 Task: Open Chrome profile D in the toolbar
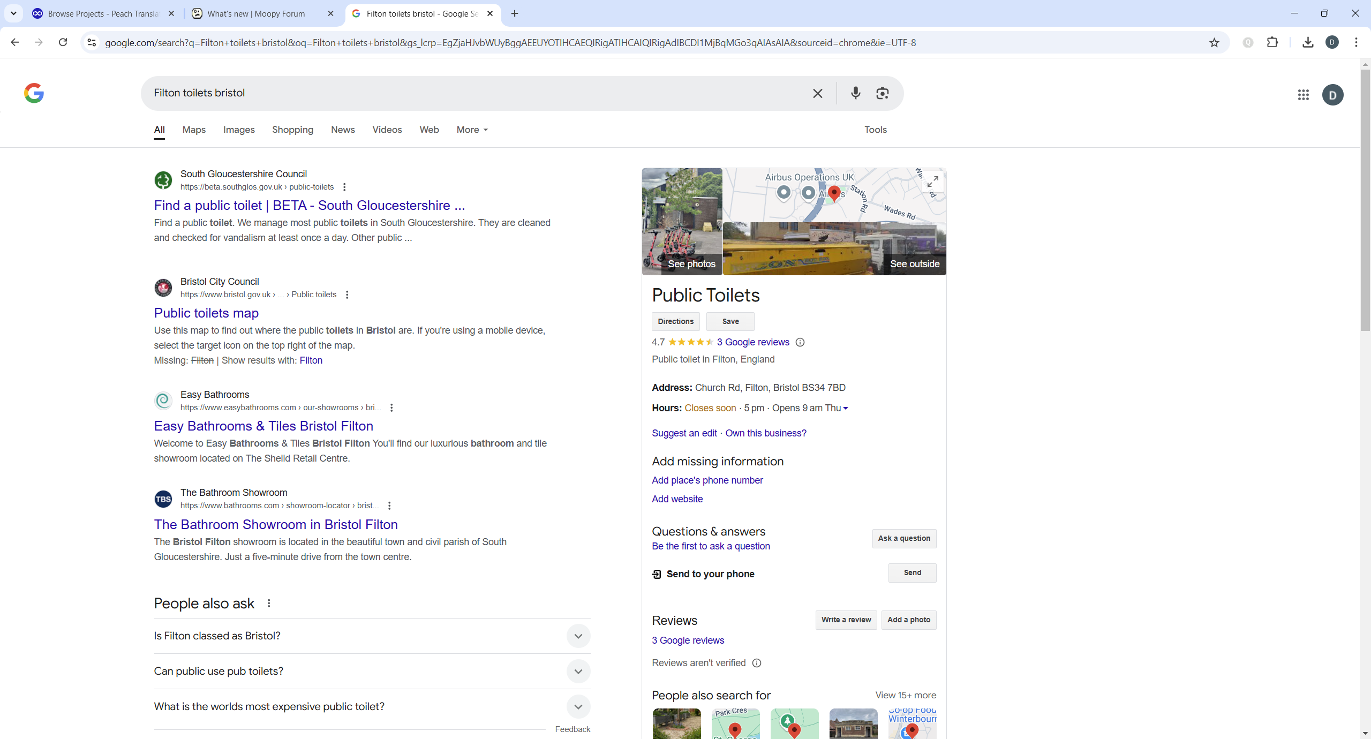1332,42
